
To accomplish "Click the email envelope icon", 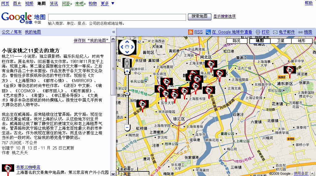I will (275, 32).
